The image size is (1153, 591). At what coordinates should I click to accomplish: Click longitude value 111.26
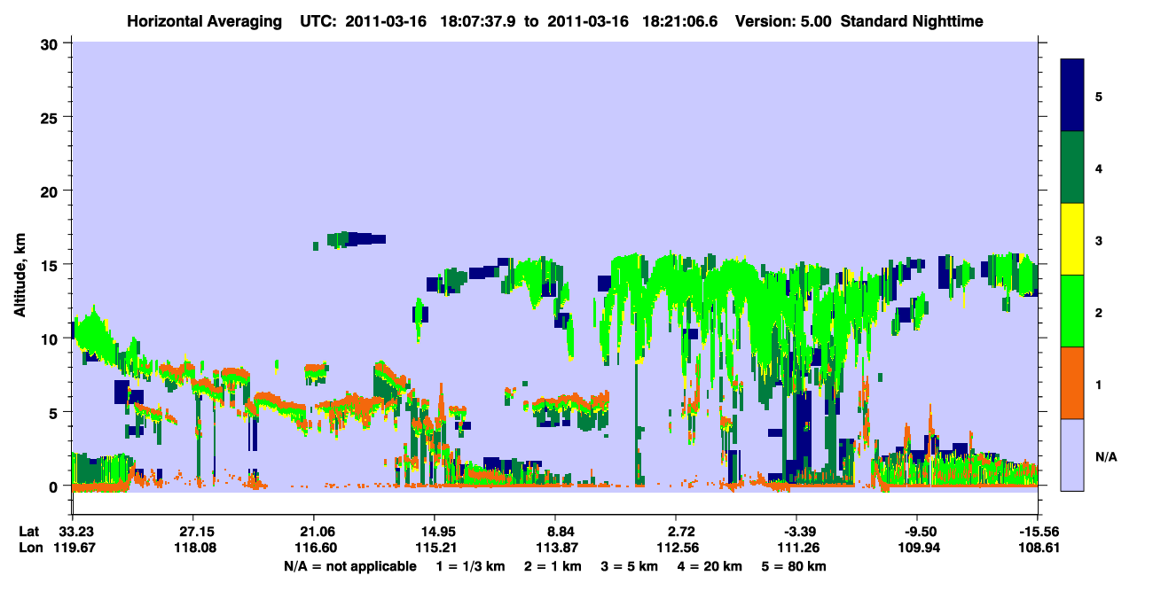tap(798, 548)
